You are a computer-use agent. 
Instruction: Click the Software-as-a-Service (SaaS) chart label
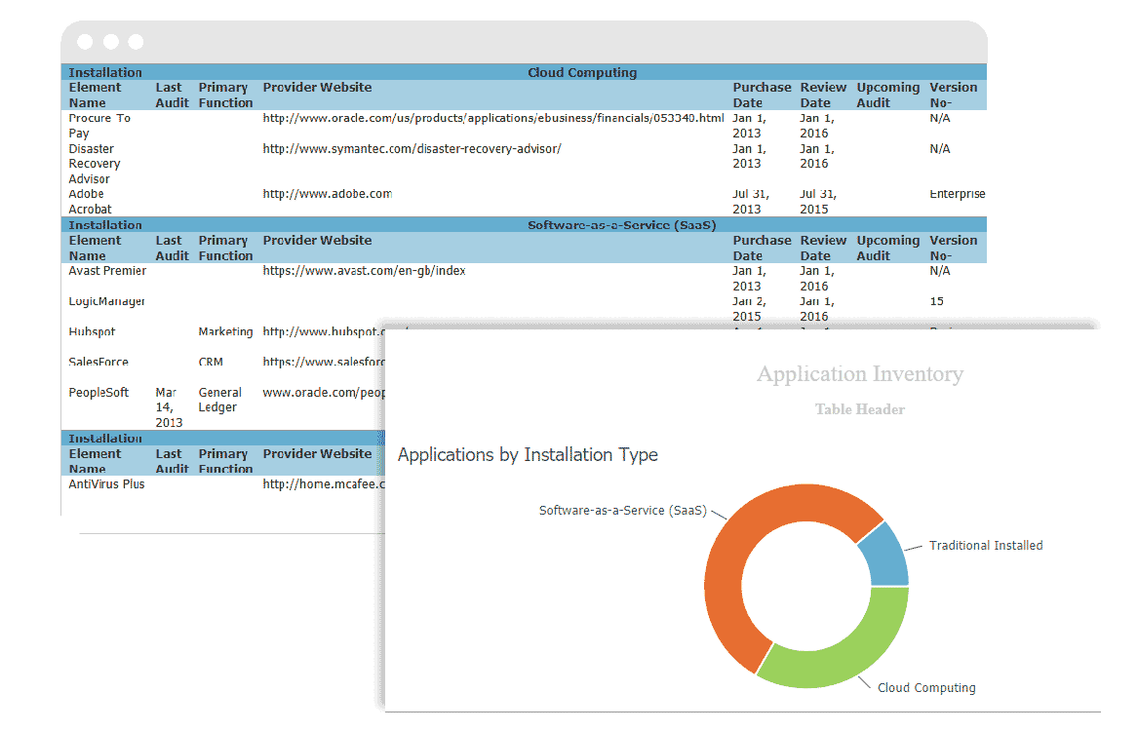(x=623, y=511)
